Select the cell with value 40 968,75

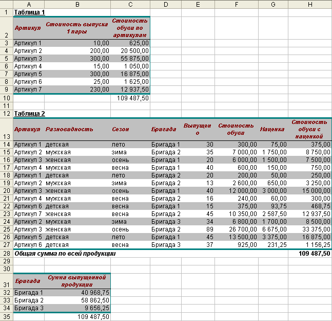(x=77, y=293)
